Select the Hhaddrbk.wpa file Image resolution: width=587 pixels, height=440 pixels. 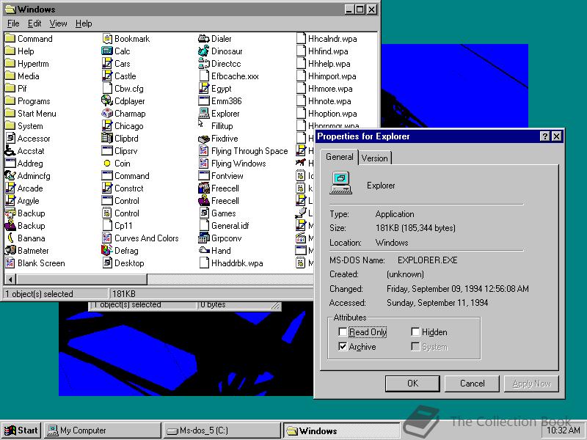(x=231, y=263)
